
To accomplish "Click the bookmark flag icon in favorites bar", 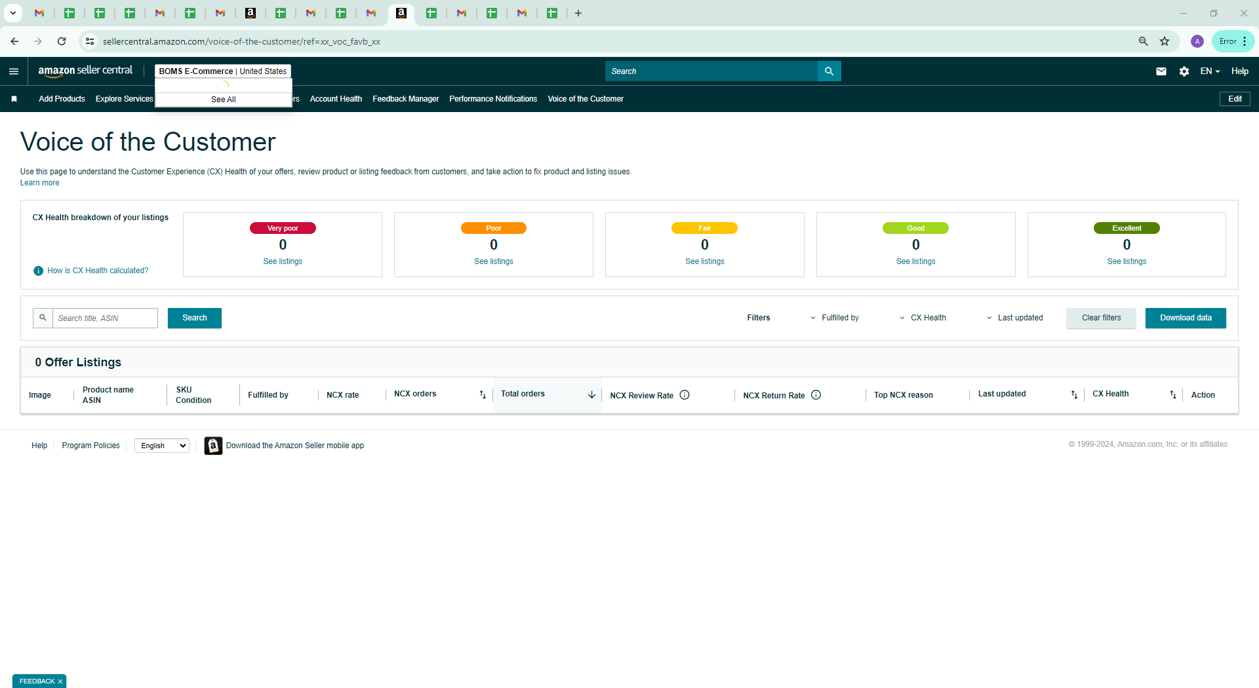I will pyautogui.click(x=14, y=99).
